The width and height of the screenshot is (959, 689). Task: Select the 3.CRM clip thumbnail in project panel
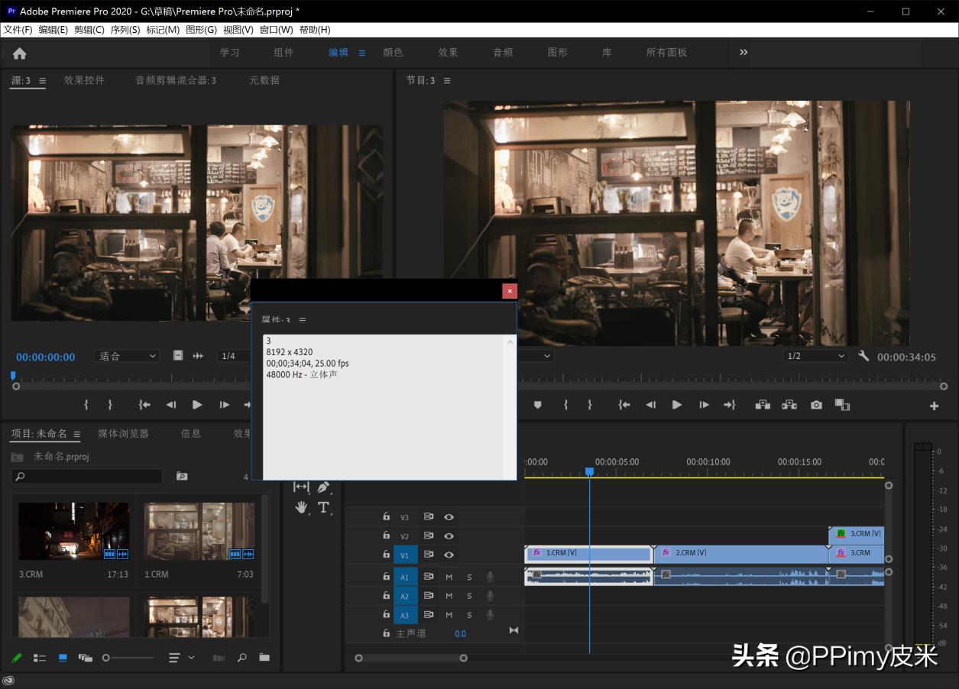click(x=73, y=531)
